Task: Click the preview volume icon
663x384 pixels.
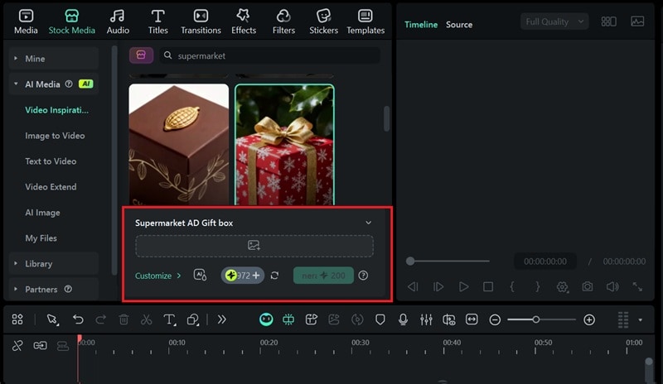Action: point(612,287)
